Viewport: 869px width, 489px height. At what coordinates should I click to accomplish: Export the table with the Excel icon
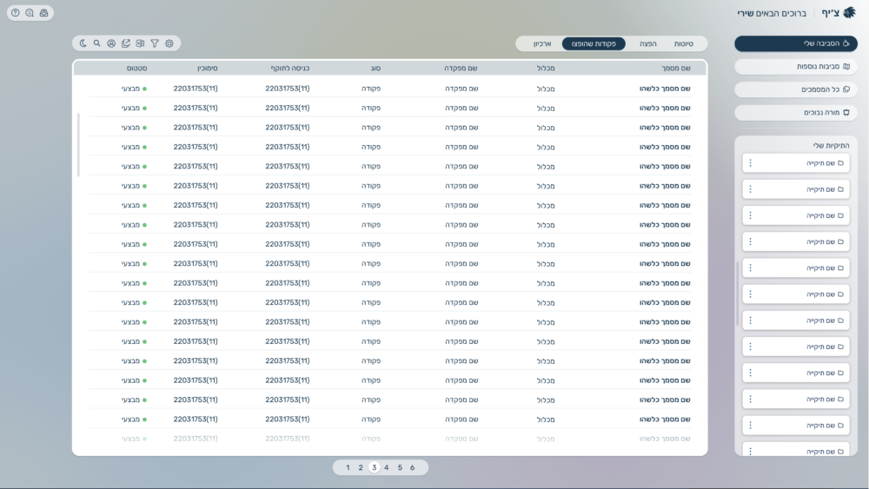click(140, 43)
